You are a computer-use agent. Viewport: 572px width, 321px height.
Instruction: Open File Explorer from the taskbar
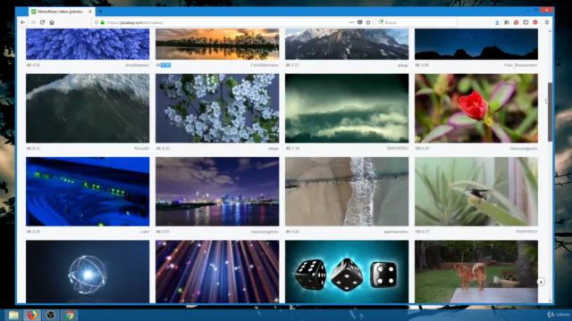13,315
